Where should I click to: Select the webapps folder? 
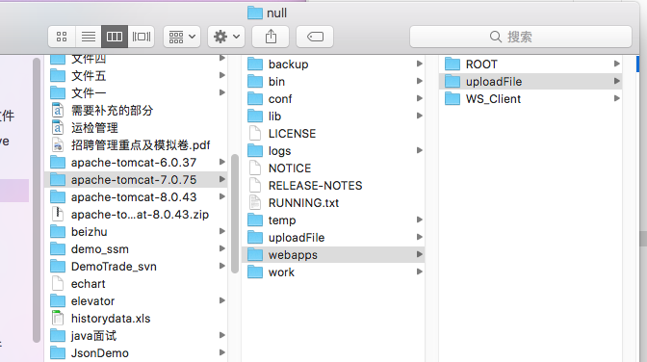[x=333, y=255]
